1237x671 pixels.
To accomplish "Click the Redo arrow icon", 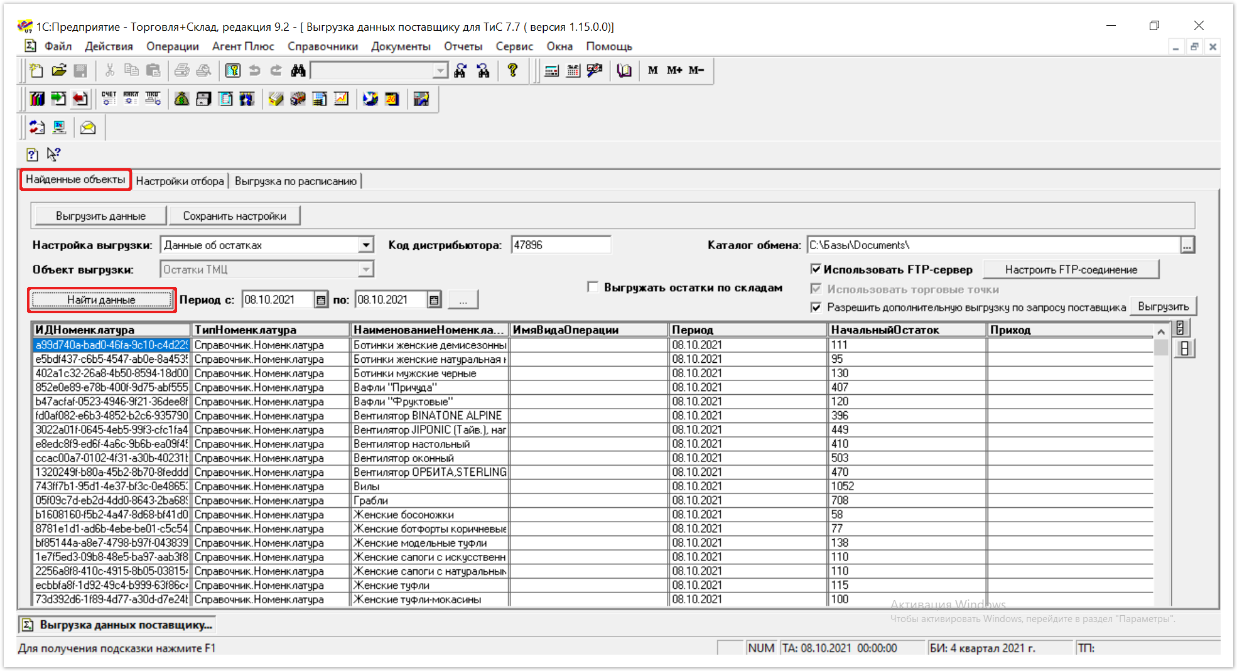I will (x=276, y=70).
